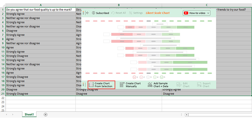252x121 pixels.
Task: Select row 12 header
Action: pos(3,56)
